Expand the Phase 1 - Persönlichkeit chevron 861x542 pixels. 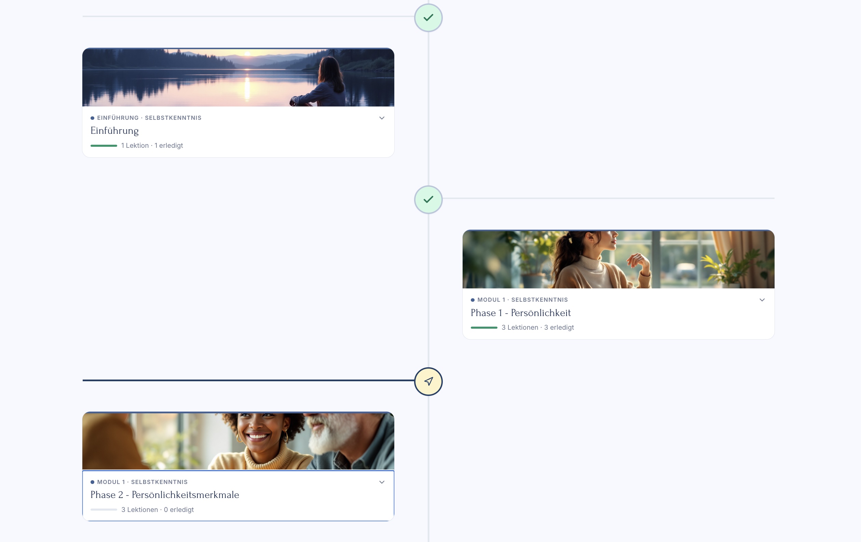[x=762, y=300]
